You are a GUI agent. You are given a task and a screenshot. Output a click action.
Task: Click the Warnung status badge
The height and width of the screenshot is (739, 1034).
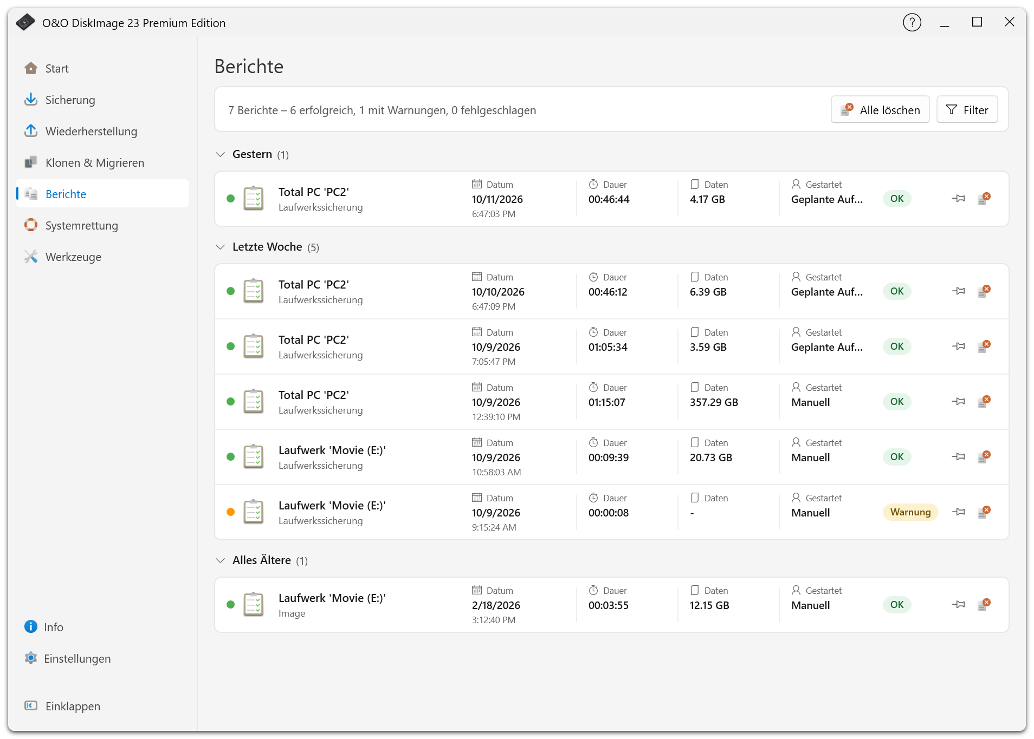pyautogui.click(x=910, y=512)
